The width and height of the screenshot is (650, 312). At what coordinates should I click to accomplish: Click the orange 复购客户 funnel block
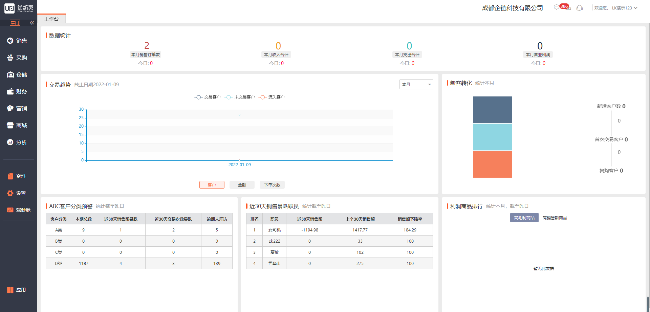pos(492,164)
